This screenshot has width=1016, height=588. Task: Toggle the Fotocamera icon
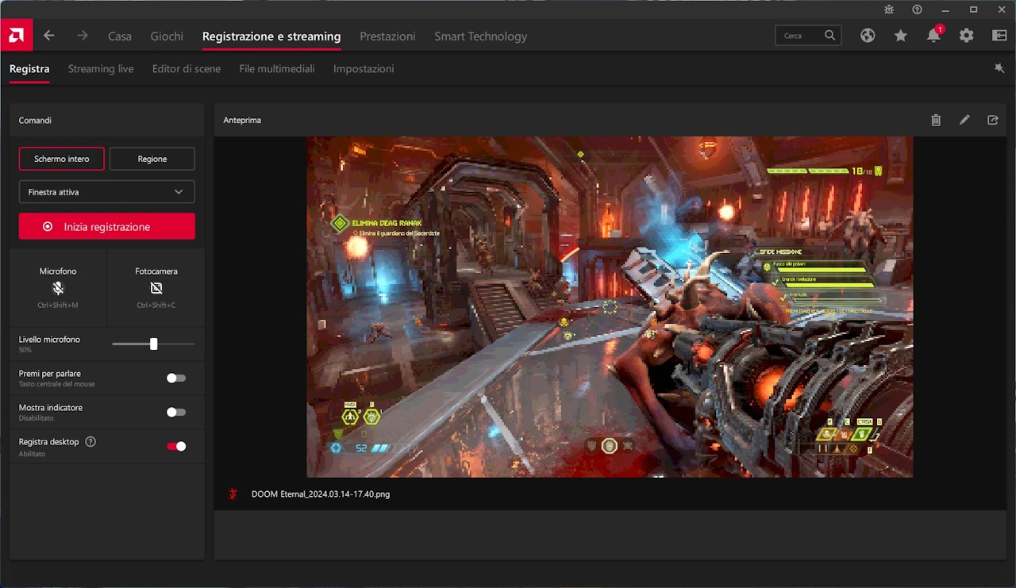tap(156, 288)
